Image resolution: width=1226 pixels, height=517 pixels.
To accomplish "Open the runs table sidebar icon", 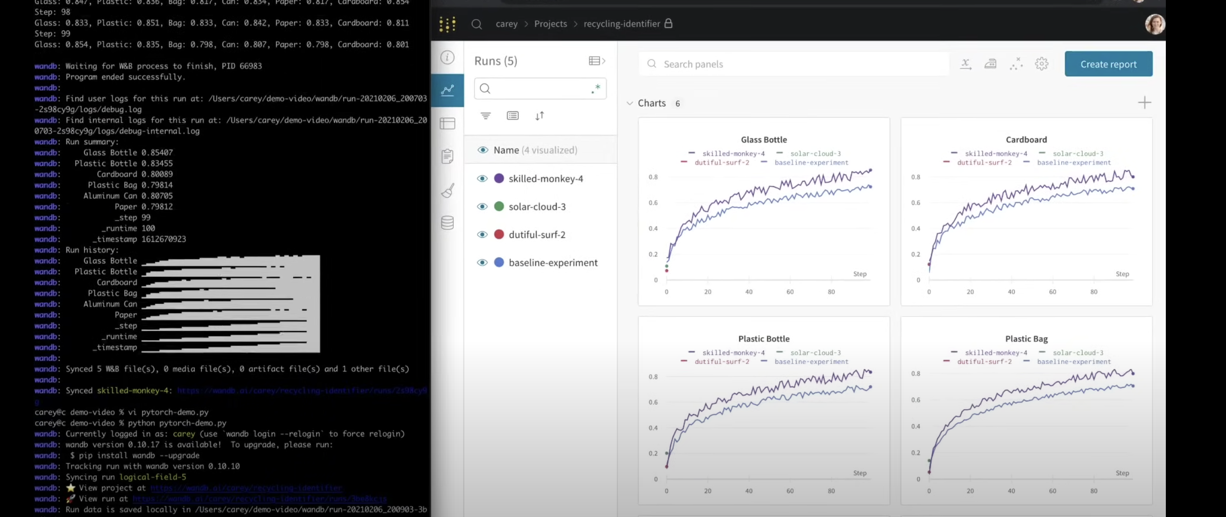I will tap(447, 123).
